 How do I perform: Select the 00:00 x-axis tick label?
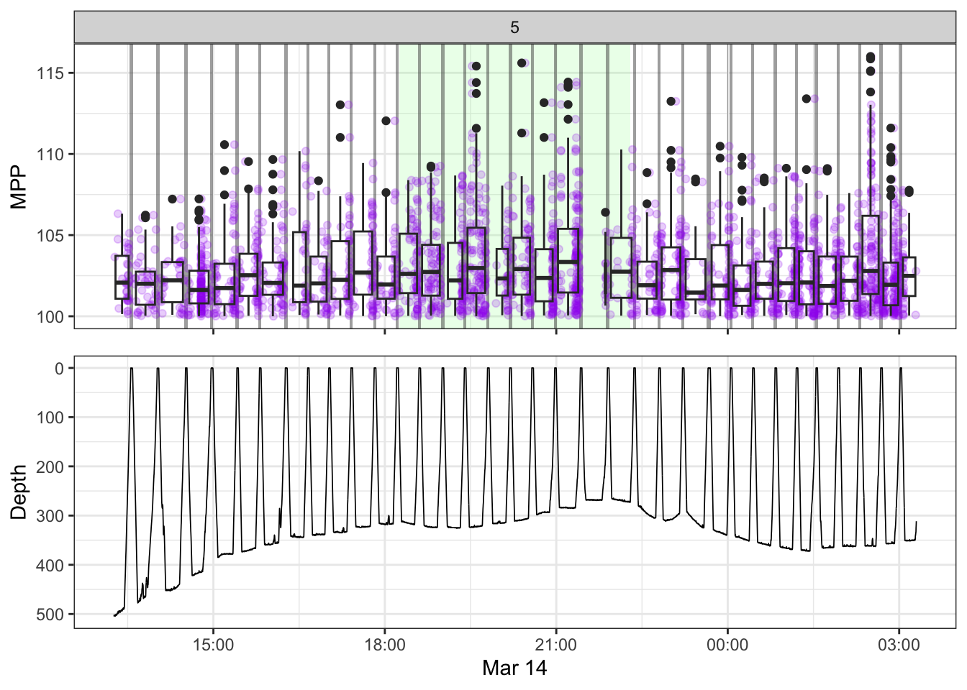[727, 645]
